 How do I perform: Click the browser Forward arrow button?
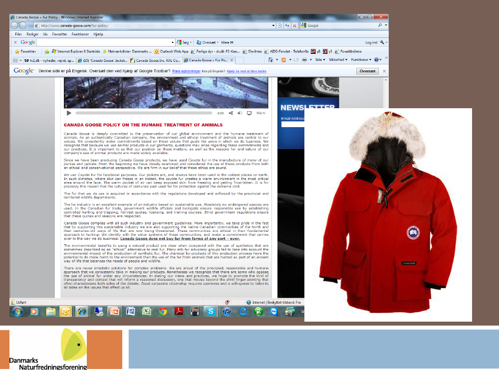[x=23, y=25]
